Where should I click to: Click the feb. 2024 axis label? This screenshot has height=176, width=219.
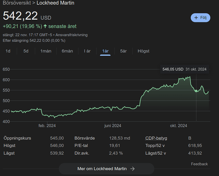[x=47, y=126]
